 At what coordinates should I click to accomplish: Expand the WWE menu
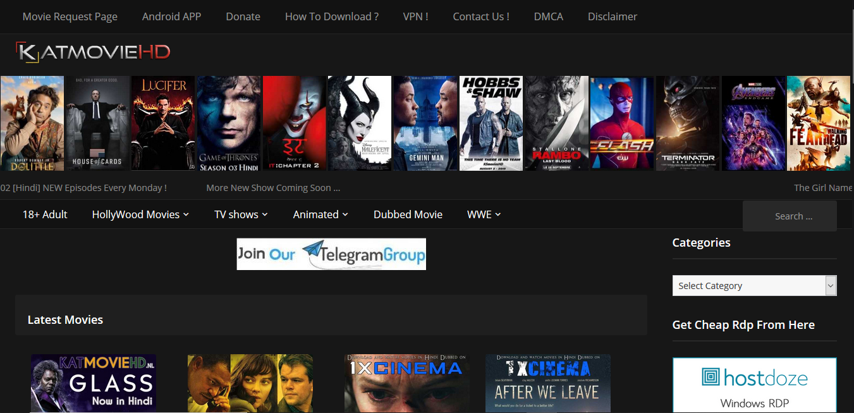point(484,214)
